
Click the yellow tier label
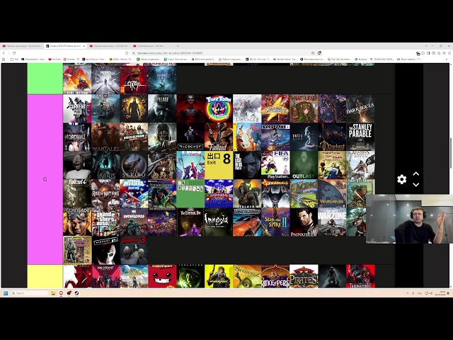tap(45, 276)
